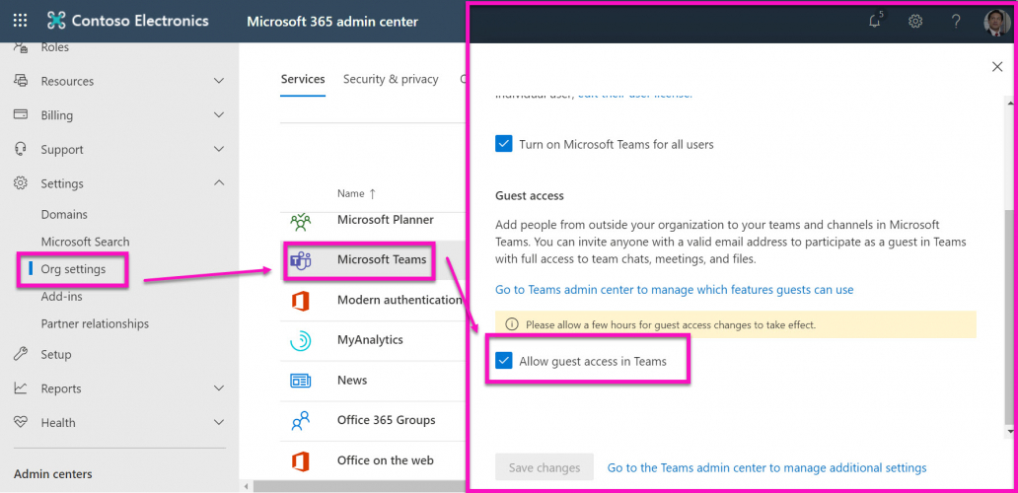Click the edit their user license link
This screenshot has width=1018, height=493.
[635, 95]
